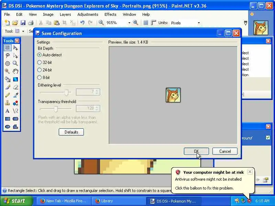Open the zoom percentage dropdown
275x206 pixels.
coord(129,23)
